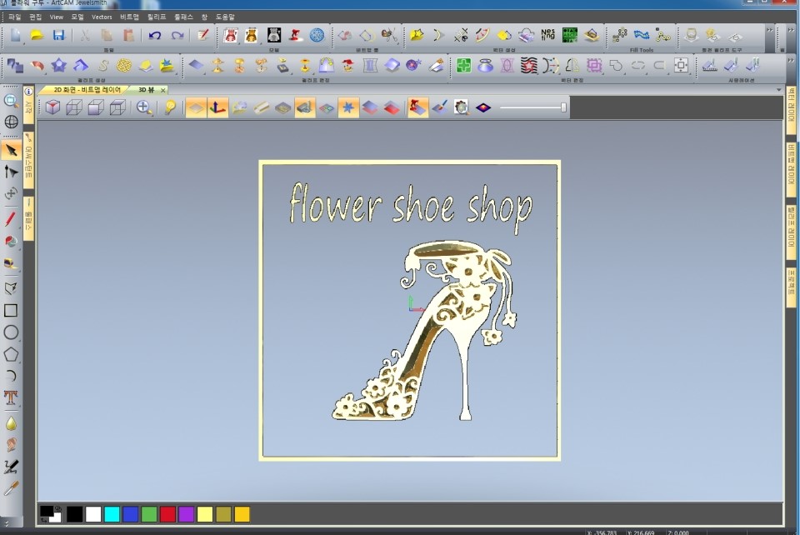Expand the second toolbar row overflow chevron
Screen dimensions: 800x535
790,61
